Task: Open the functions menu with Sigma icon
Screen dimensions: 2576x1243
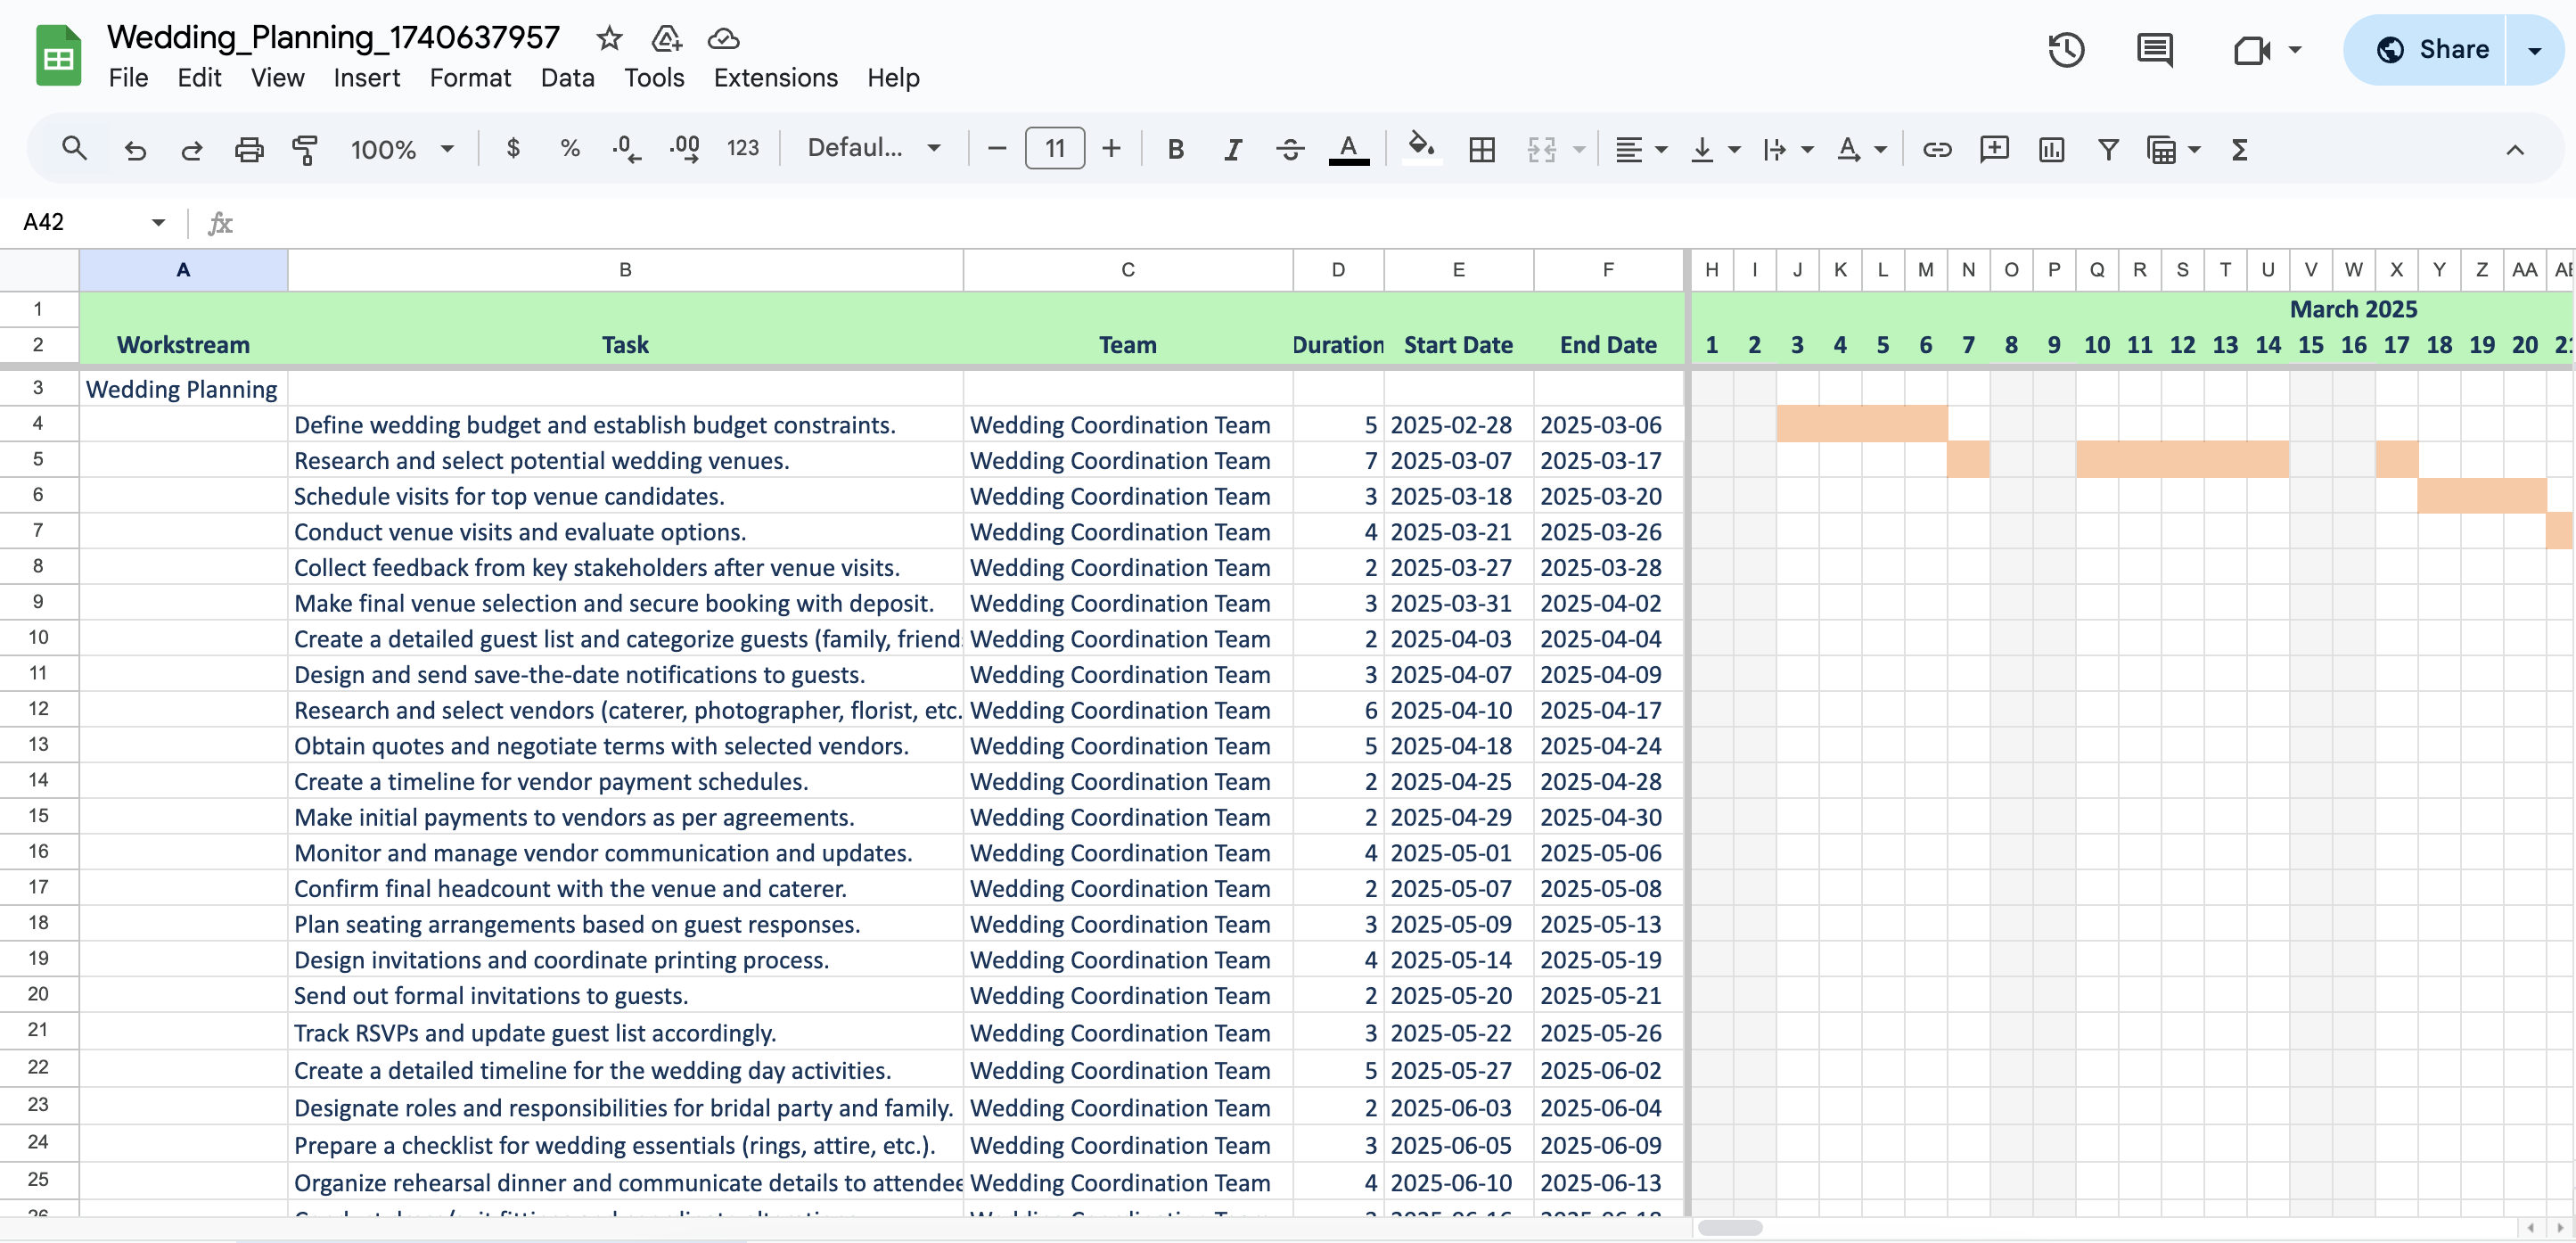Action: pos(2239,149)
